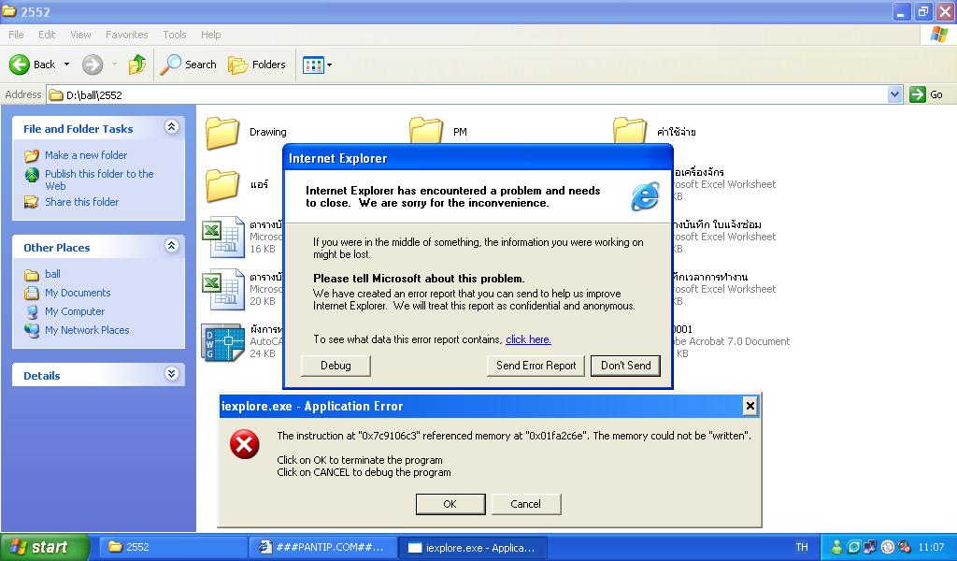Click the address field showing D:\ball\2552
957x561 pixels.
point(467,94)
